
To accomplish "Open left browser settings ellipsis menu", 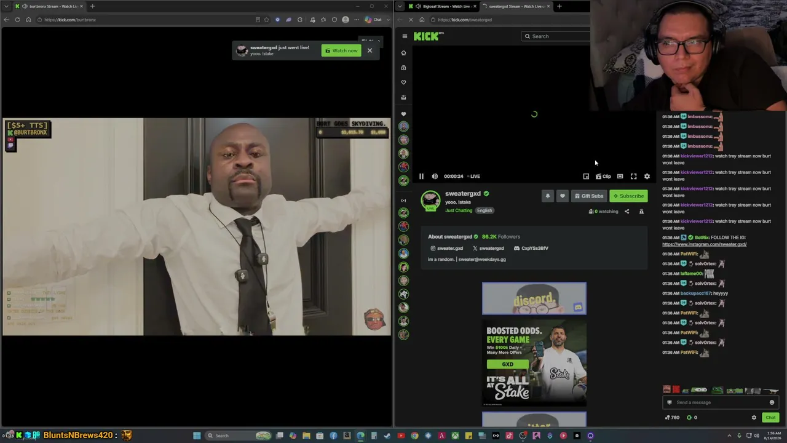I will pos(356,20).
